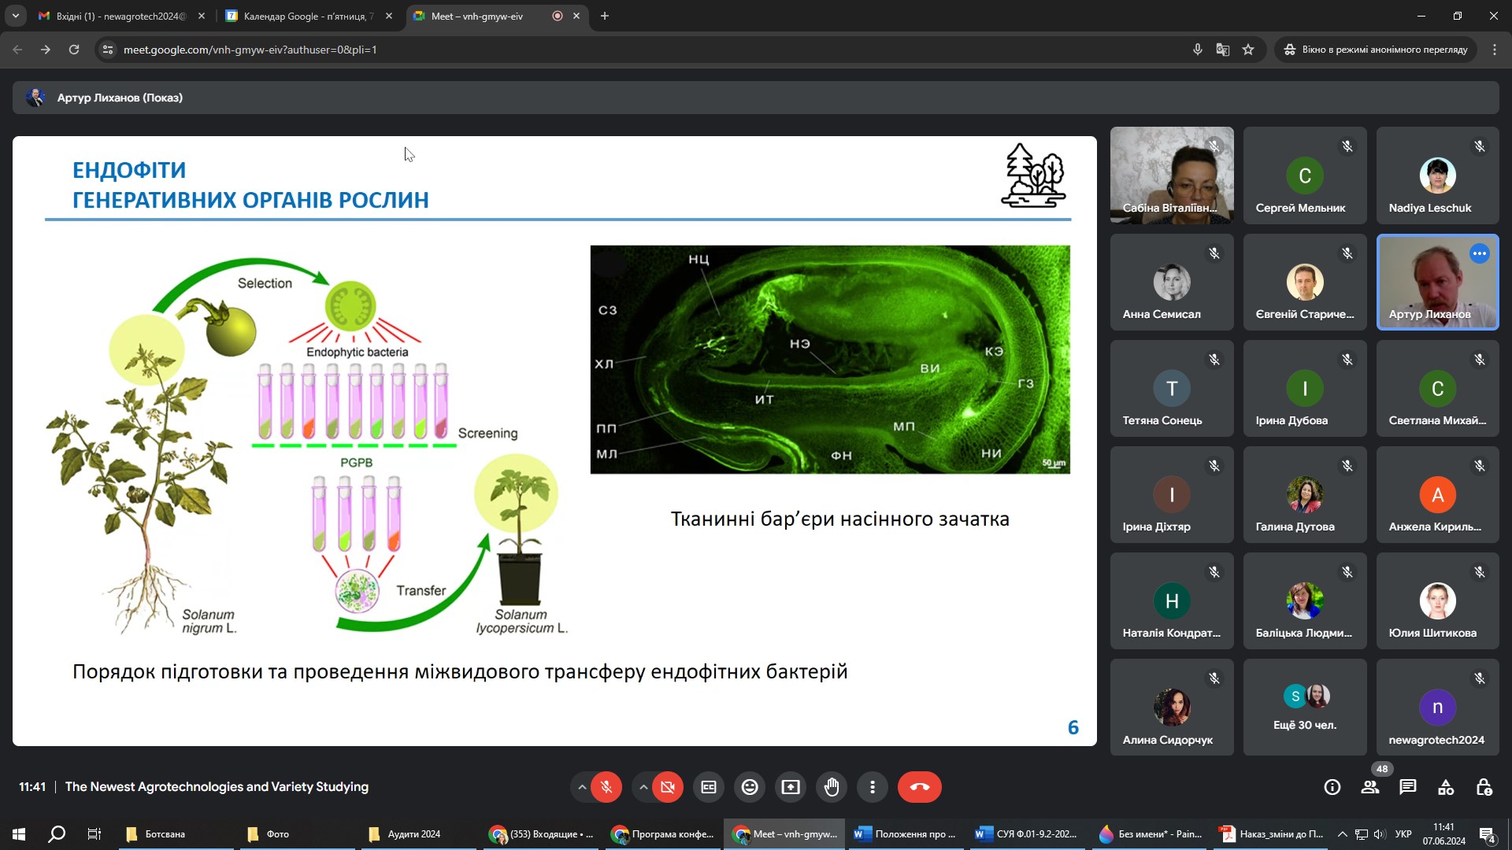Image resolution: width=1512 pixels, height=850 pixels.
Task: Show the people list with 48 participants
Action: [x=1370, y=787]
